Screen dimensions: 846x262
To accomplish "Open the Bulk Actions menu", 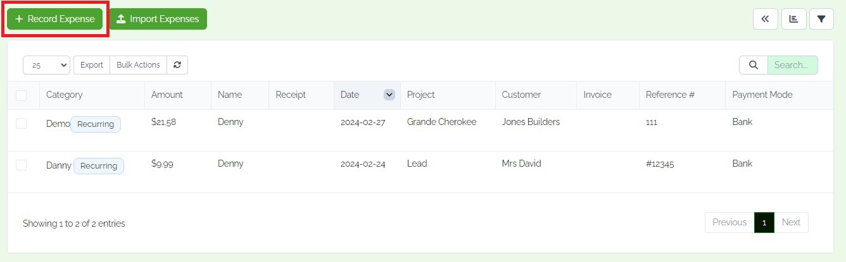I will [138, 65].
